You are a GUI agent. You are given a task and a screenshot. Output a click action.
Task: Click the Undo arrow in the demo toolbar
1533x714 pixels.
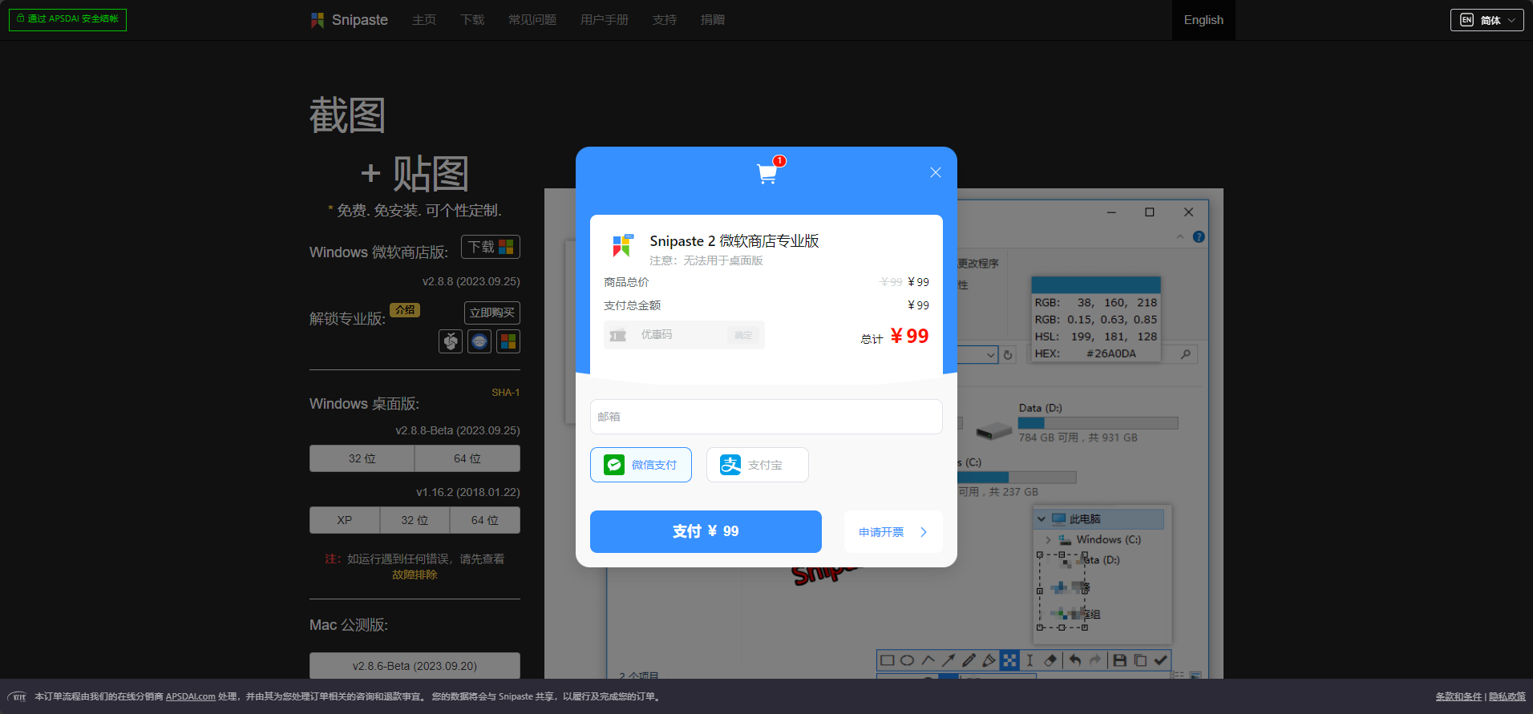click(1075, 660)
